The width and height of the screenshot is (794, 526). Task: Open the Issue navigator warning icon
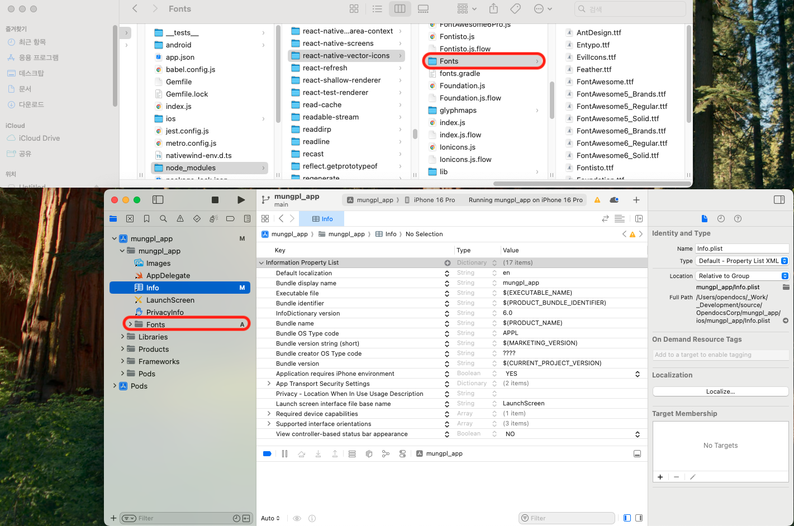pyautogui.click(x=180, y=219)
